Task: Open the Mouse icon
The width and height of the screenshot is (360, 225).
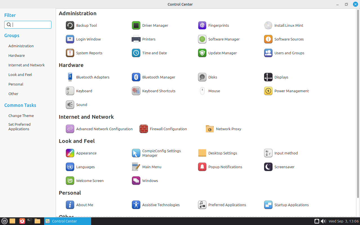Action: (x=202, y=91)
